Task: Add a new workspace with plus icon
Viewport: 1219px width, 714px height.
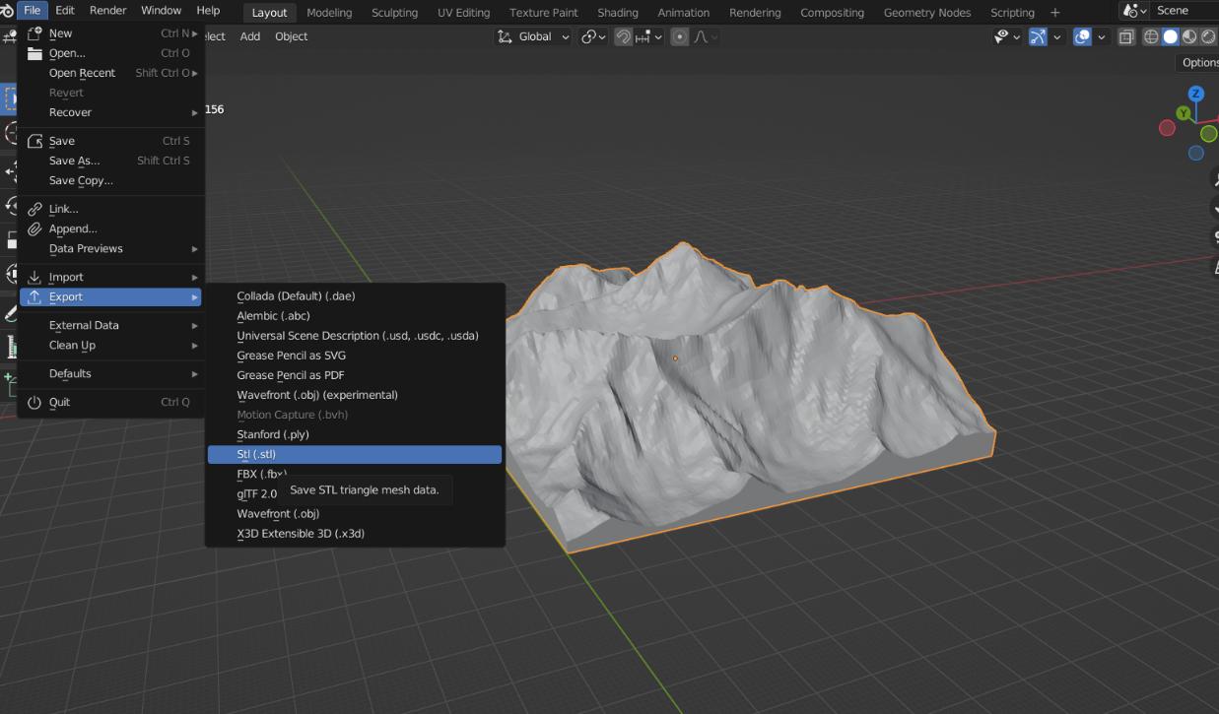Action: (x=1054, y=12)
